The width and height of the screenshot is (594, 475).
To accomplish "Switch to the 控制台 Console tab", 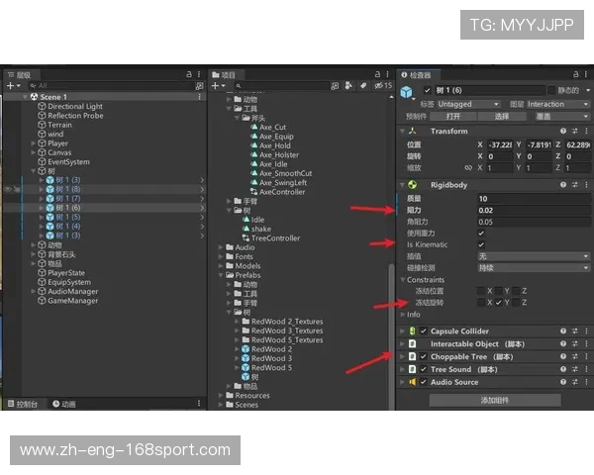I will [x=23, y=404].
